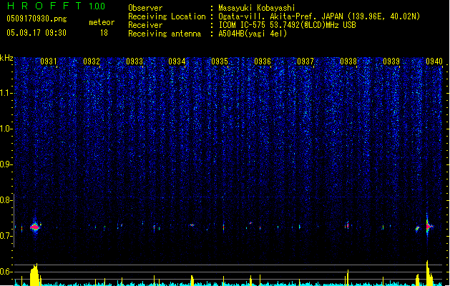Click the 1.1 kHz axis label
Screen dimensions: 450x286
[x=6, y=93]
